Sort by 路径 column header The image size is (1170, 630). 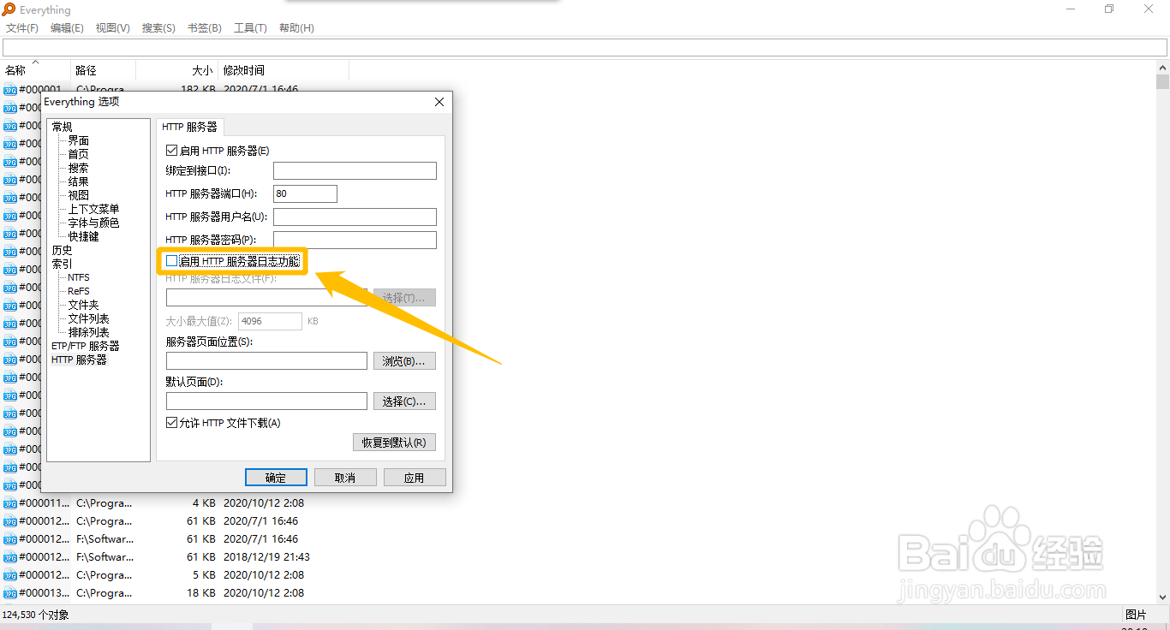(x=104, y=70)
